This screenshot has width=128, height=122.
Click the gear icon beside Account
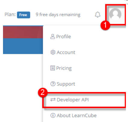point(53,52)
